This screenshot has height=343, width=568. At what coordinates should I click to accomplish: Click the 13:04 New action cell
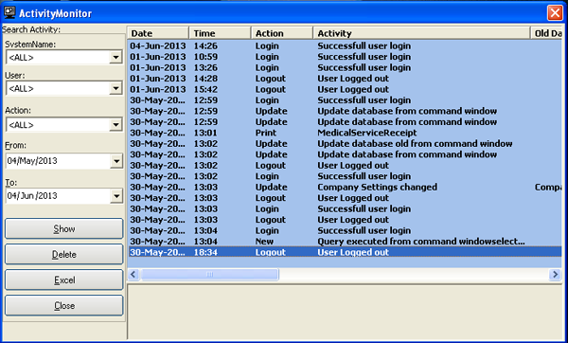[264, 242]
